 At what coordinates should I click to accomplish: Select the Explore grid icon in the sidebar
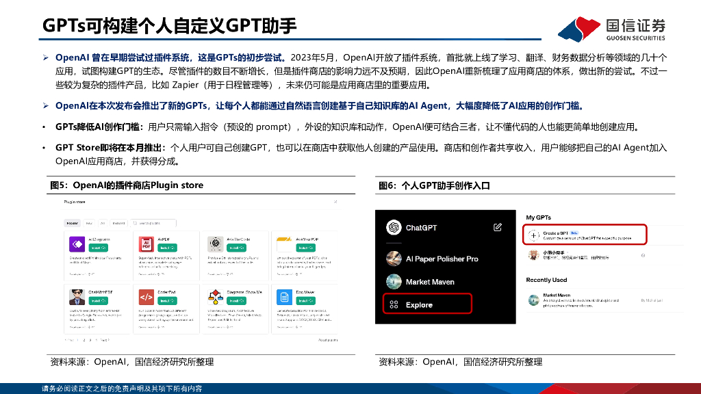click(394, 304)
